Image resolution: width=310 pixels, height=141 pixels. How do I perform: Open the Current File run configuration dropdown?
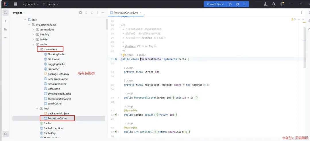(215, 4)
